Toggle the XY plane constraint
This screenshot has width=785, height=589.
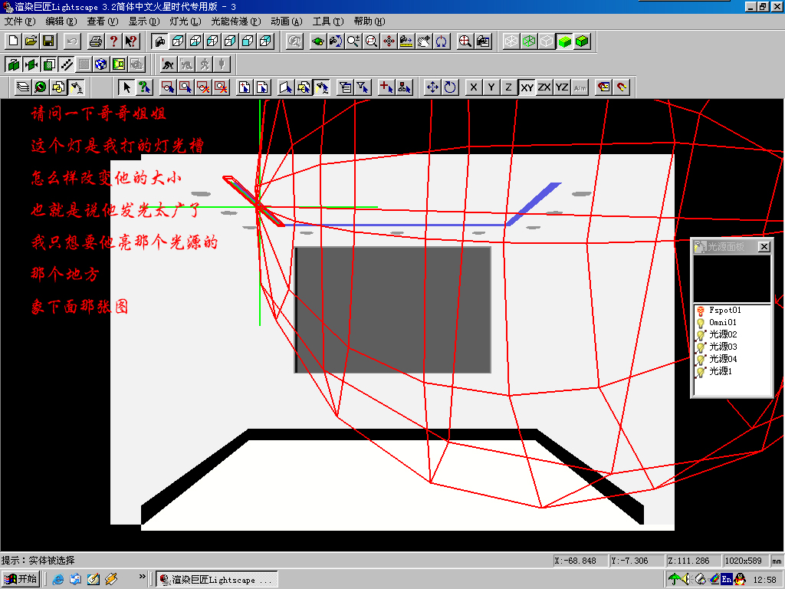coord(527,87)
